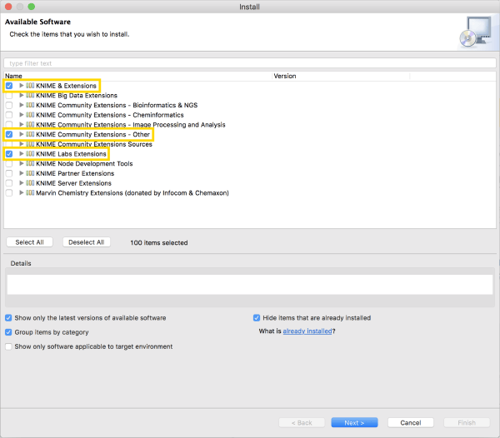
Task: Check the KNIME Big Data Extensions checkbox
Action: pyautogui.click(x=9, y=96)
